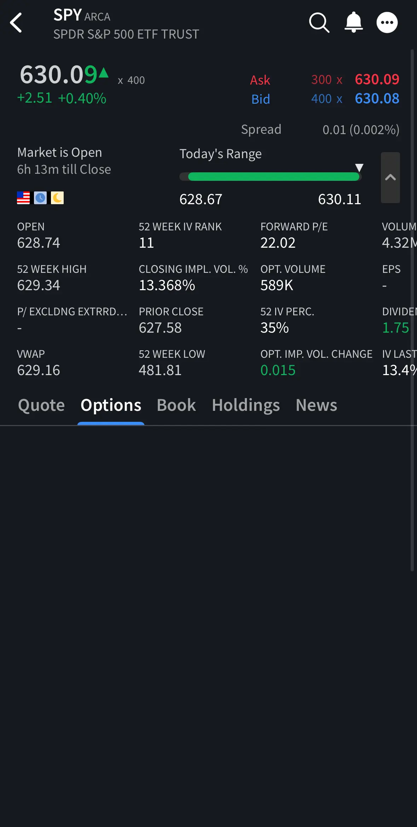
Task: Switch to the Quote tab
Action: [41, 405]
